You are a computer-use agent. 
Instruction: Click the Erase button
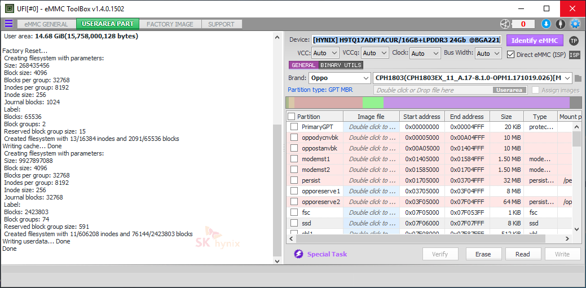tap(483, 254)
